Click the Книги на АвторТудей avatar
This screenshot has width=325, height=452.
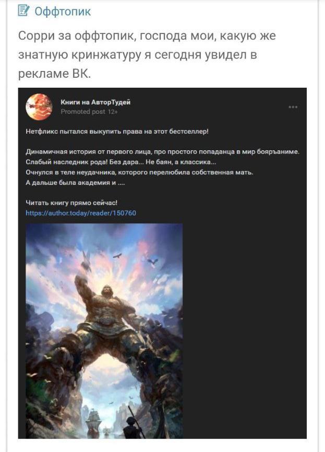(x=39, y=106)
